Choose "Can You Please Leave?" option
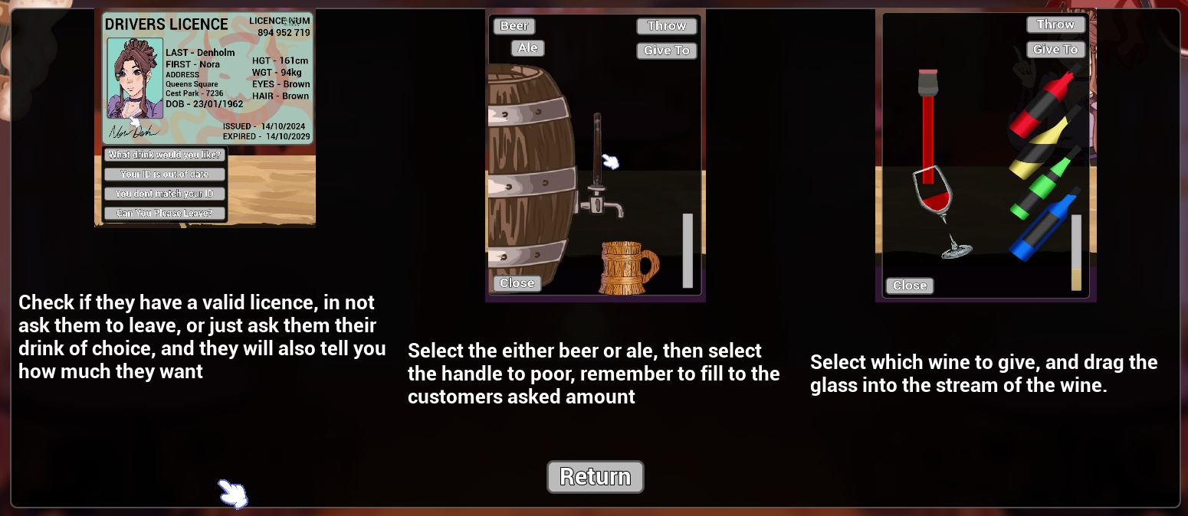Image resolution: width=1188 pixels, height=516 pixels. (x=165, y=214)
